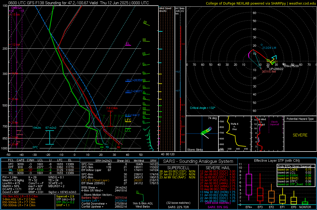Click the SARS: 55% SIG result
This screenshot has height=210, width=317.
[x=218, y=207]
